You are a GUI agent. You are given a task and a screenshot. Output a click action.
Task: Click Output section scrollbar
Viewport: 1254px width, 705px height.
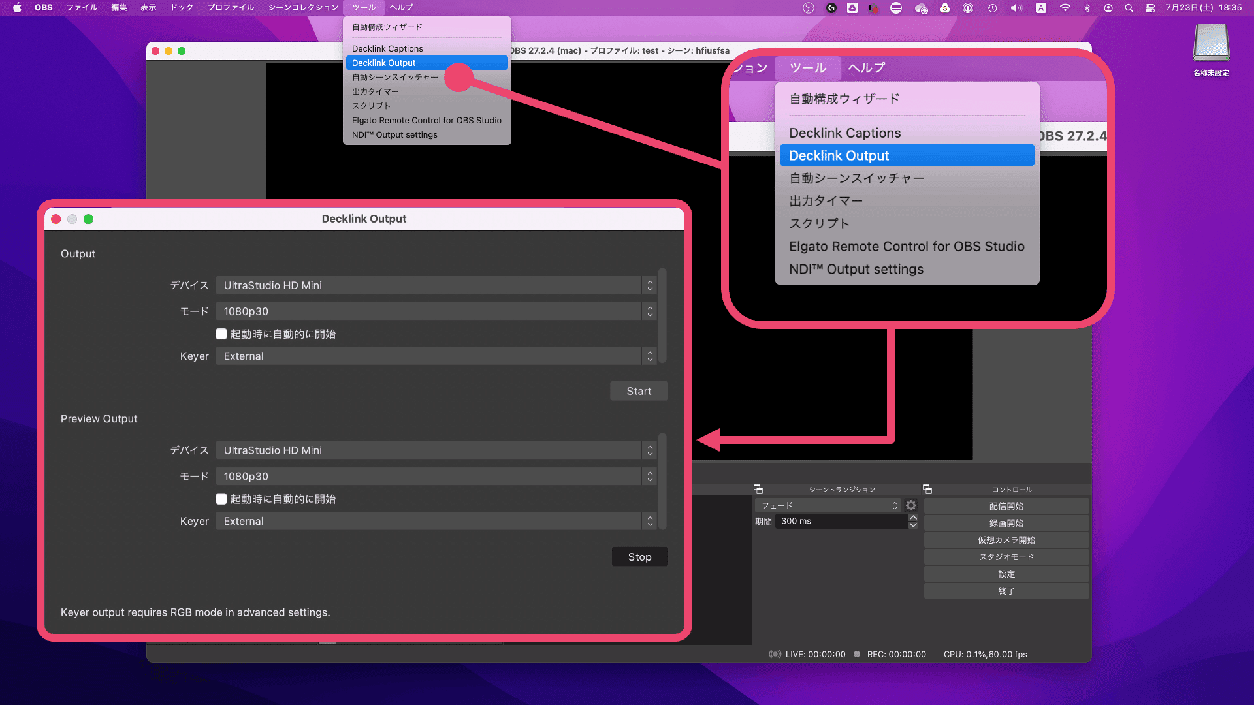662,315
